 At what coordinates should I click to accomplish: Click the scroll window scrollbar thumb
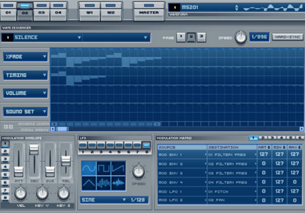(x=62, y=129)
